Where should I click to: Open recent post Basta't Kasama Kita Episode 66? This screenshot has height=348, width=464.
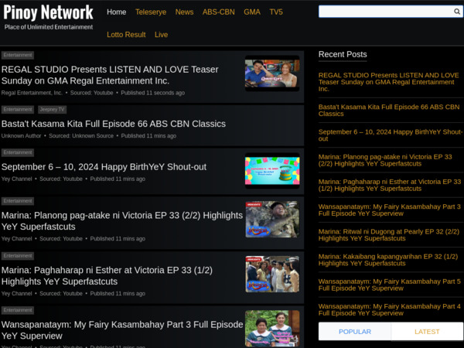point(389,110)
